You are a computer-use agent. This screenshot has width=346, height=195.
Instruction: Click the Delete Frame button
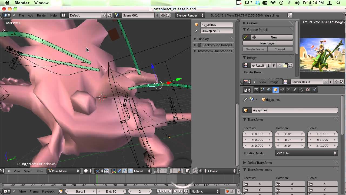[x=255, y=49]
